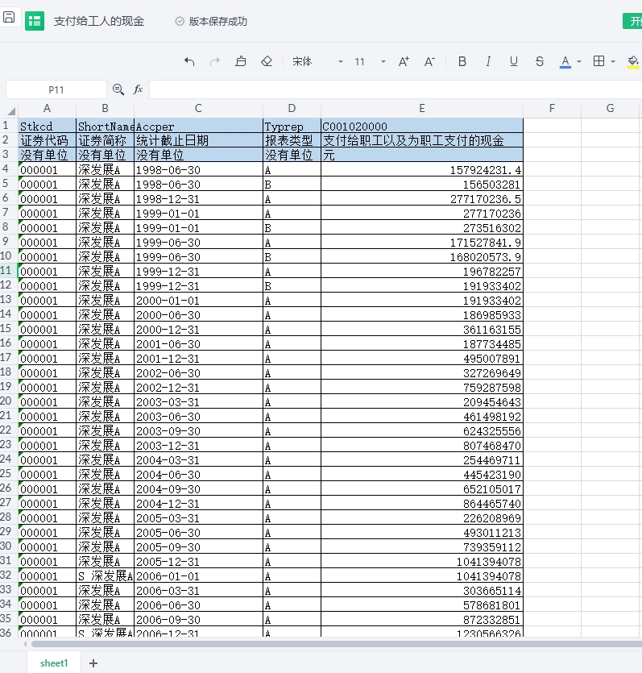The width and height of the screenshot is (642, 673).
Task: Select column G header
Action: tap(610, 108)
